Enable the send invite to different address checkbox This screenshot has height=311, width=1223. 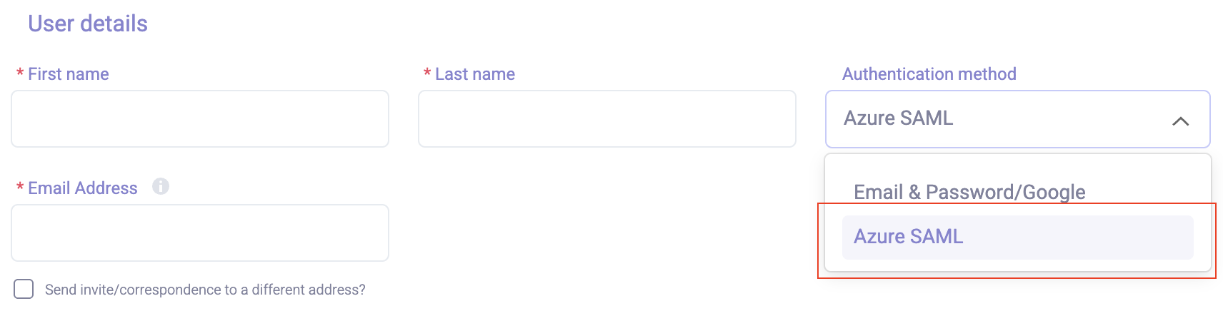point(24,289)
